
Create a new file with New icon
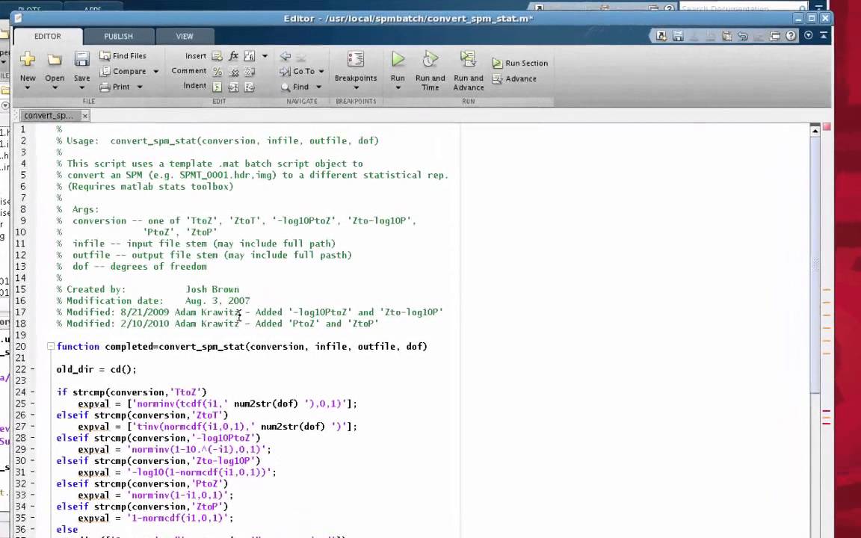pyautogui.click(x=28, y=59)
